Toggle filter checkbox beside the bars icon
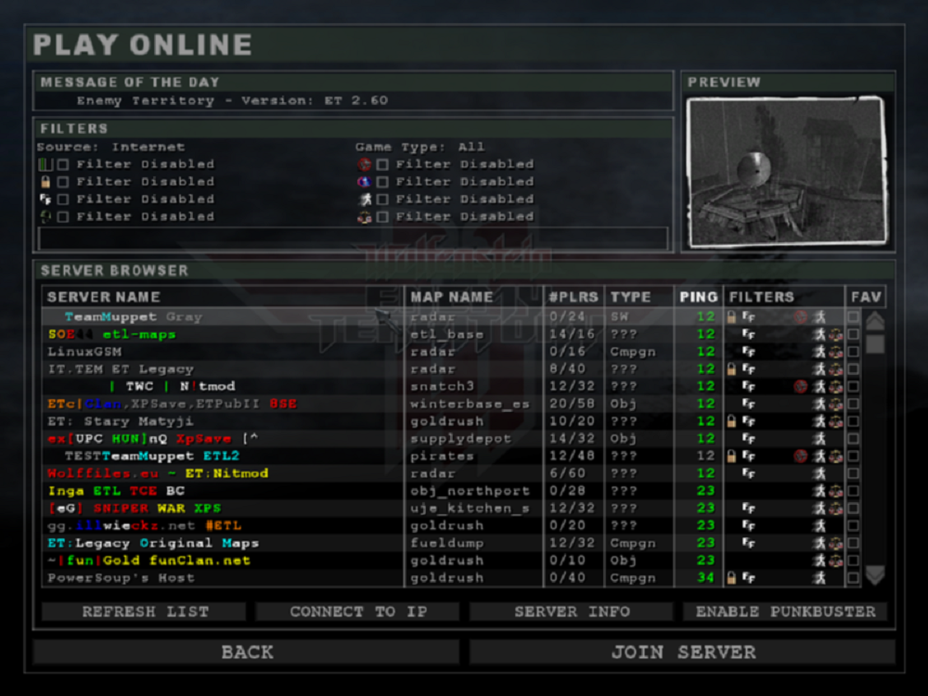This screenshot has height=696, width=928. pos(63,164)
